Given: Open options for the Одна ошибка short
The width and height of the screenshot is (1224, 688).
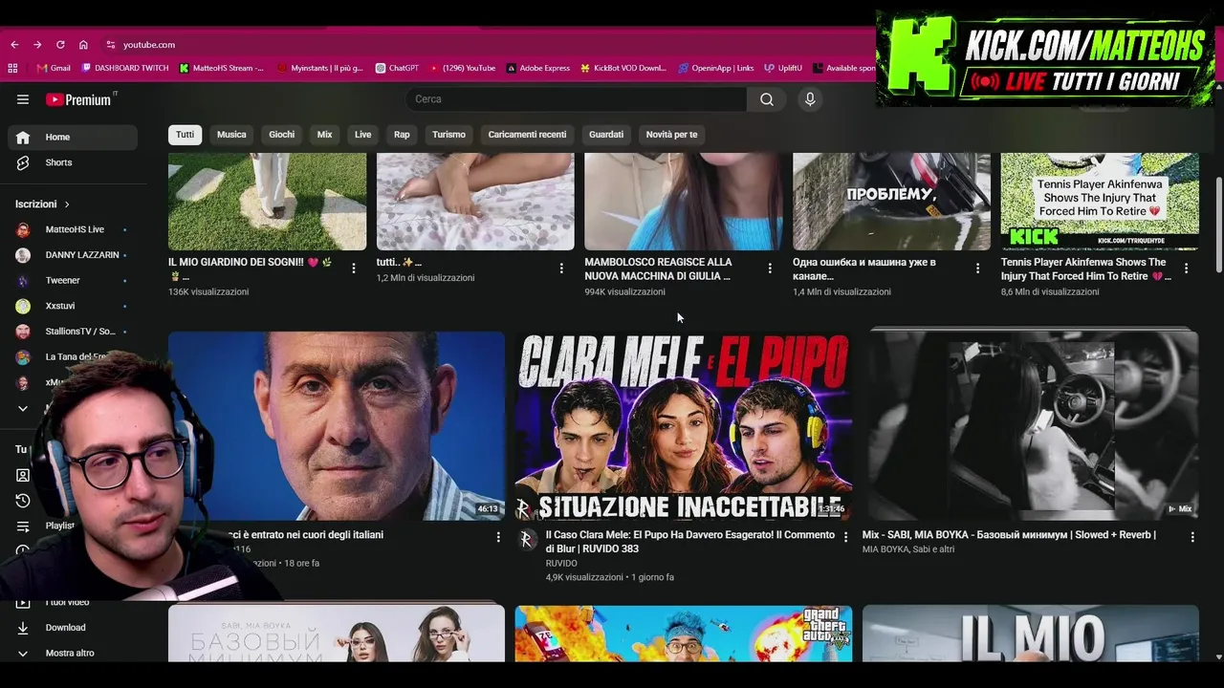Looking at the screenshot, I should click(x=977, y=269).
